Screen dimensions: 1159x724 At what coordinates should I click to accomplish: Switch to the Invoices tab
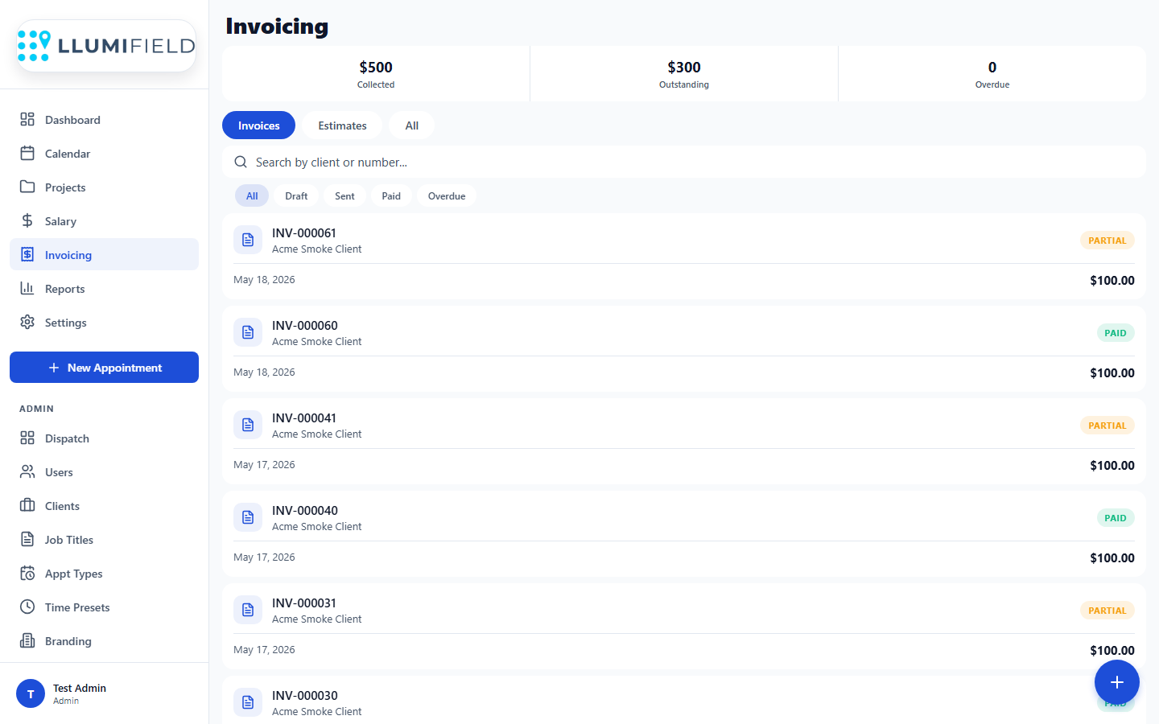click(258, 125)
